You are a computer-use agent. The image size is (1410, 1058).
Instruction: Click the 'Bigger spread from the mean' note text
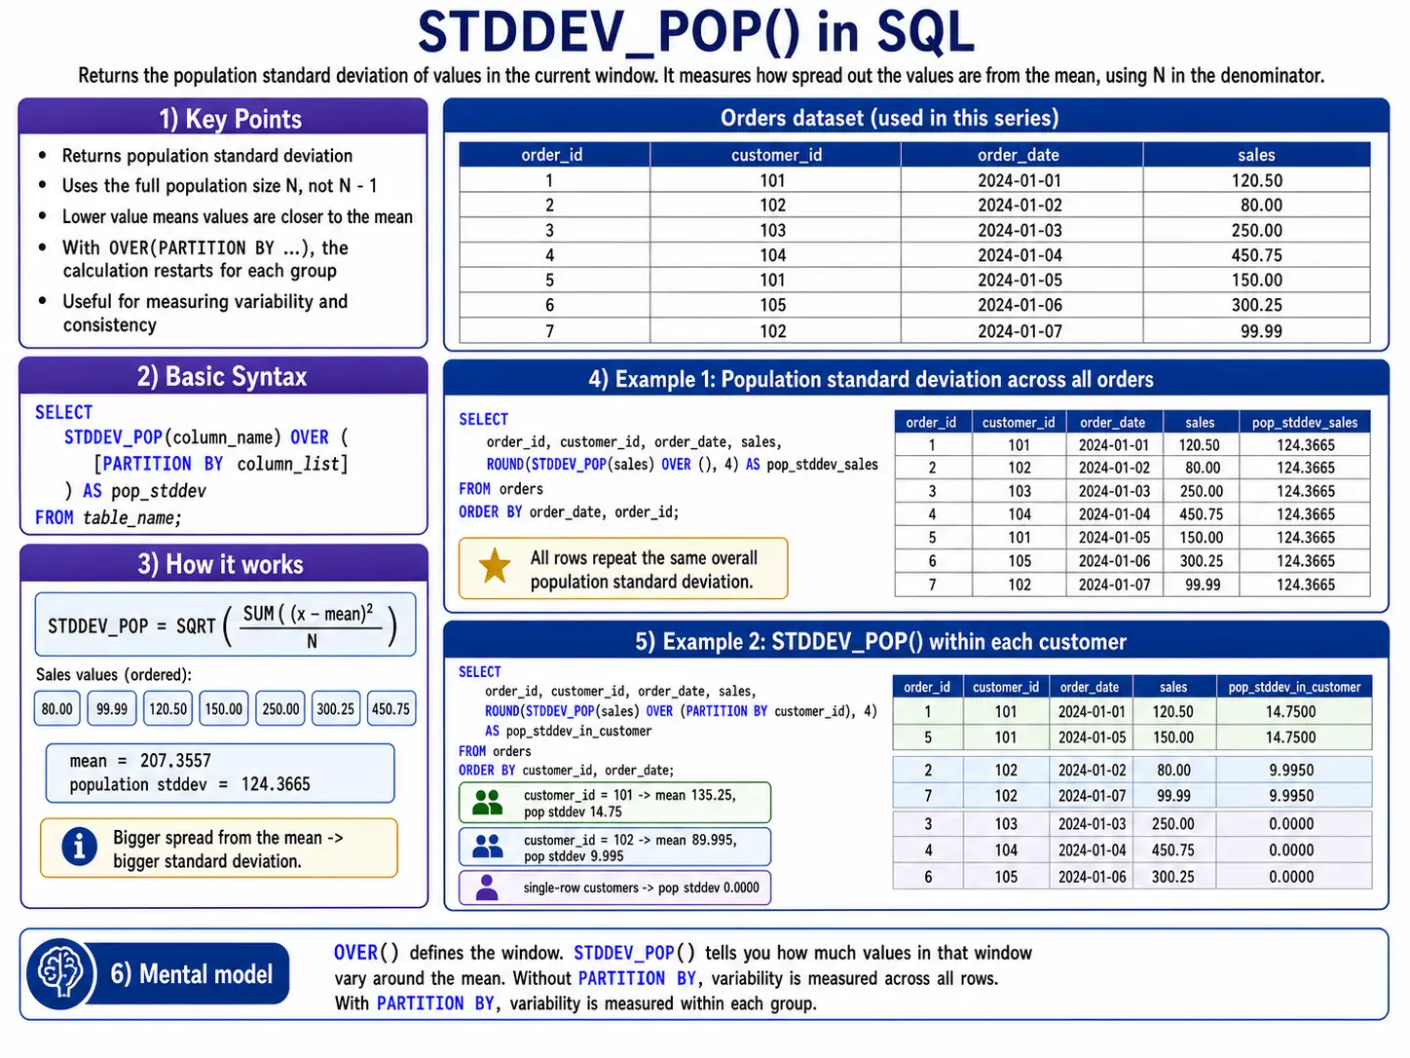[228, 849]
